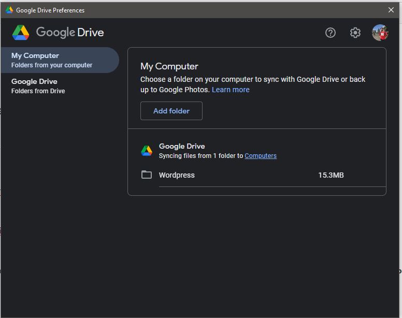
Task: Close the Google Drive Preferences window
Action: click(x=391, y=10)
